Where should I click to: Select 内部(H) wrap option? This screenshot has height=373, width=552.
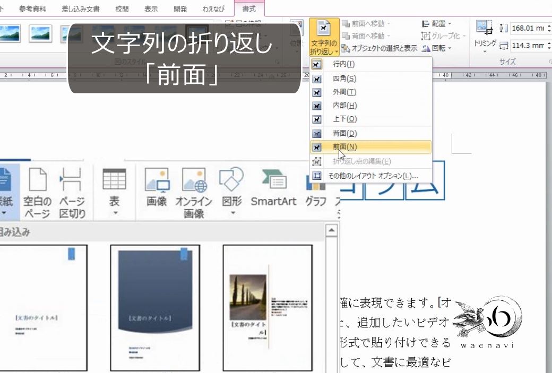click(370, 106)
